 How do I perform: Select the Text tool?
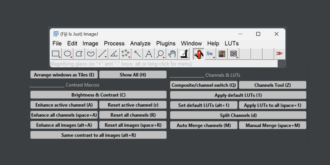coord(148,54)
